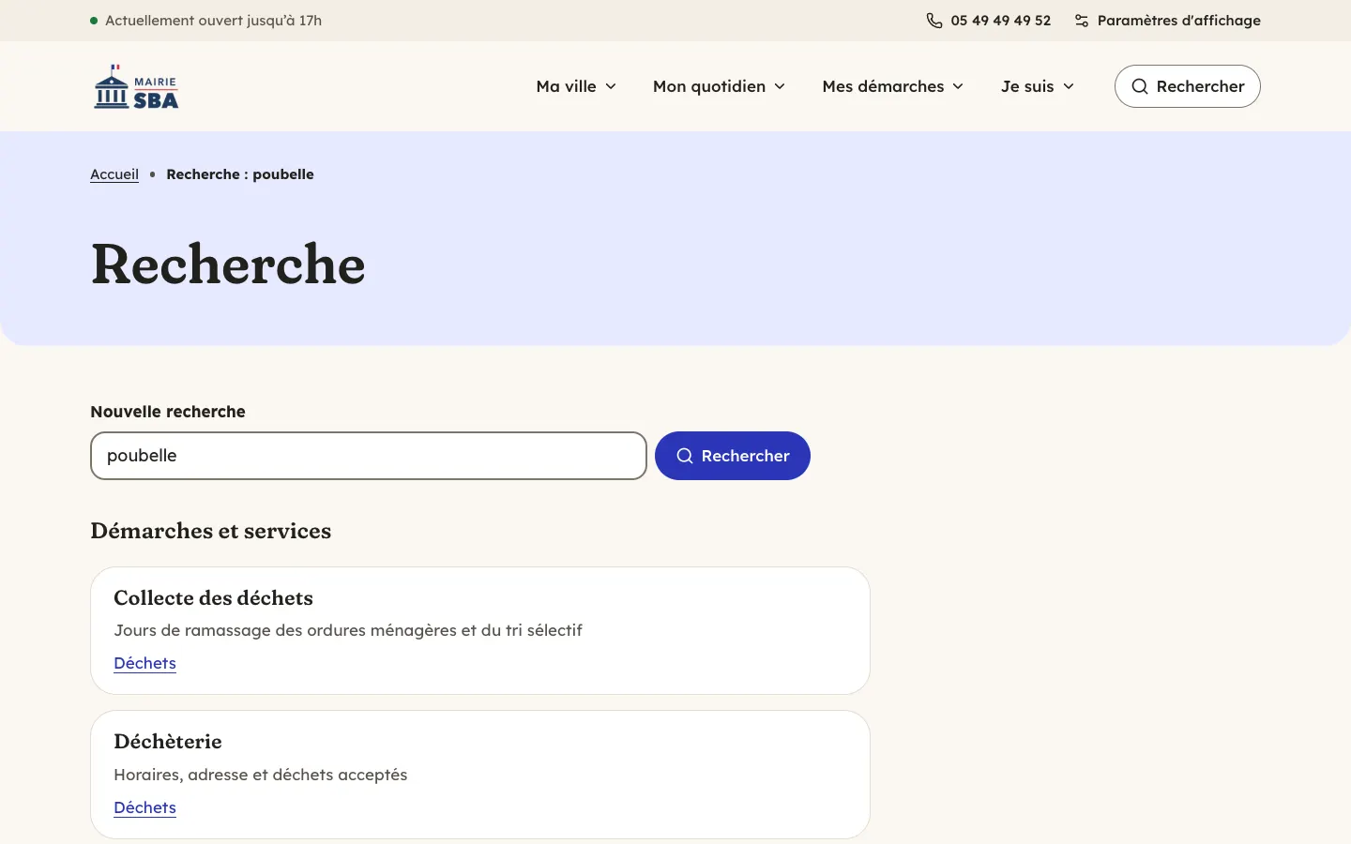Follow the Déchets link under Déchèterie
This screenshot has width=1351, height=844.
point(144,807)
